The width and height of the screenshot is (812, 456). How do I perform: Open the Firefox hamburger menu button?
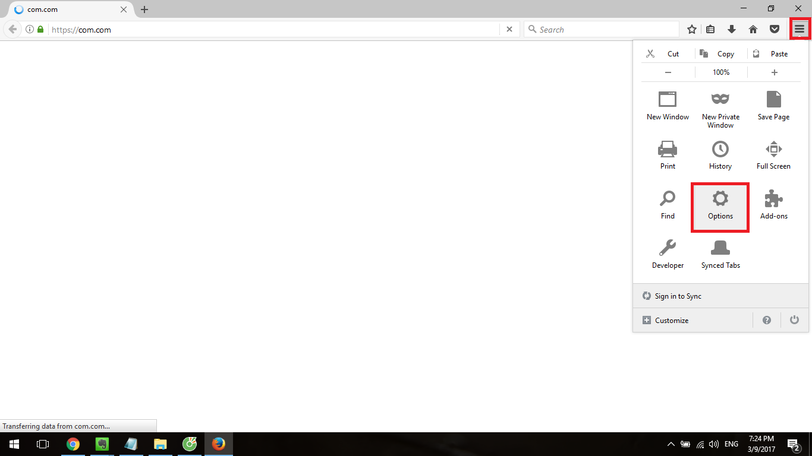[x=800, y=29]
